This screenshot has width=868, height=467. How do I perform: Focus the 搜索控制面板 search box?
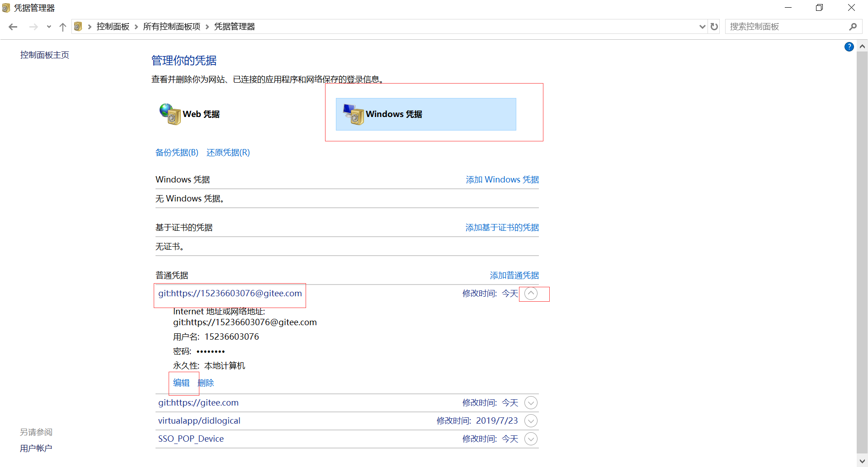tap(787, 27)
